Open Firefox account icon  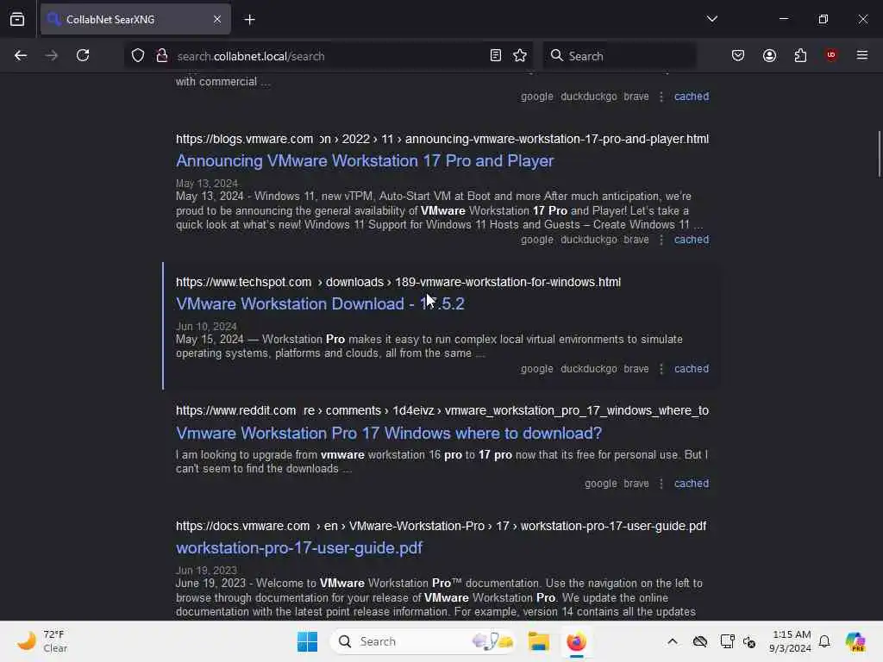[x=769, y=56]
